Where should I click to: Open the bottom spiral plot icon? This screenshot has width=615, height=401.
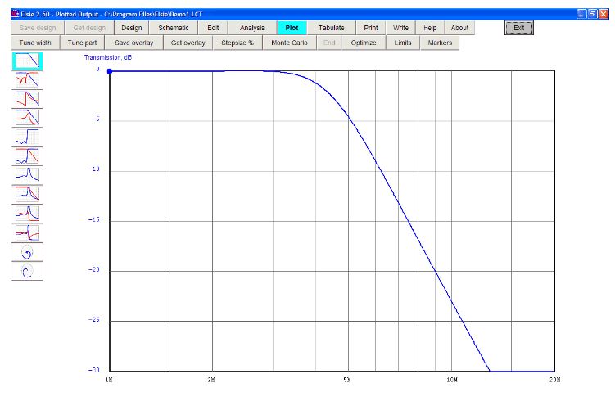28,272
